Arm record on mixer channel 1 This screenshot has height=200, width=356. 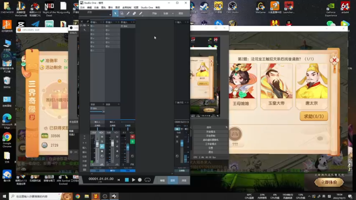point(102,151)
